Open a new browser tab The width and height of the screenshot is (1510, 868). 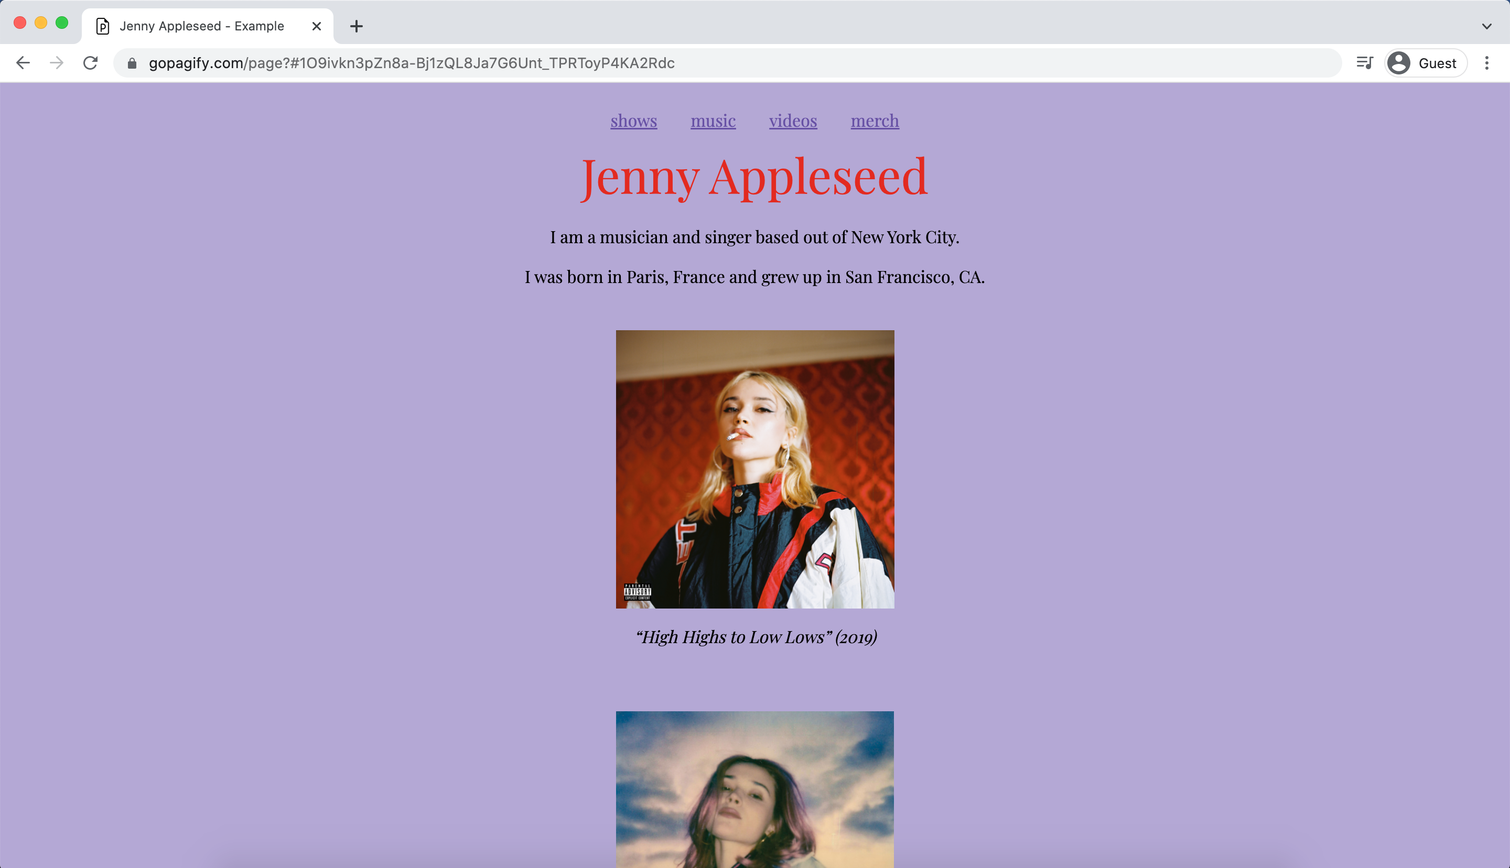[356, 26]
